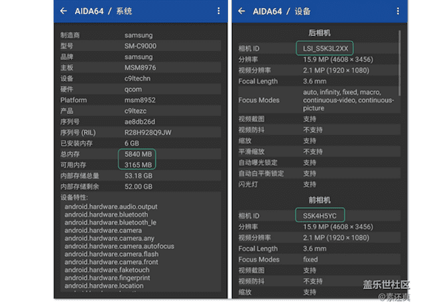Select the 主板 MSM8976 row
This screenshot has width=429, height=304.
pyautogui.click(x=139, y=67)
